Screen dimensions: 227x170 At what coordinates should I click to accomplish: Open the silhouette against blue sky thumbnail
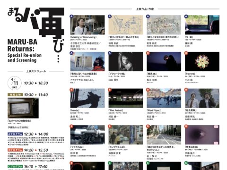[164, 61]
